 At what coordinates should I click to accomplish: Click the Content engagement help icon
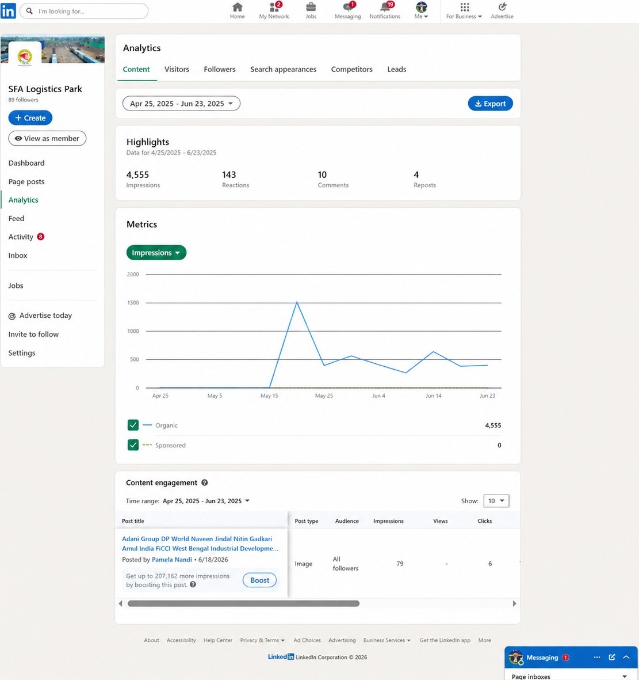(205, 483)
